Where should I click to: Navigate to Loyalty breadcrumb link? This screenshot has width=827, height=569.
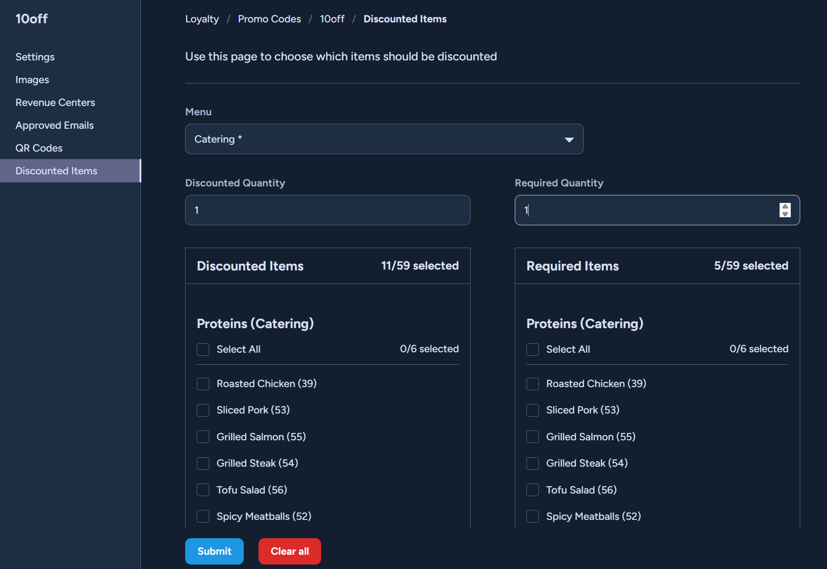pos(202,19)
